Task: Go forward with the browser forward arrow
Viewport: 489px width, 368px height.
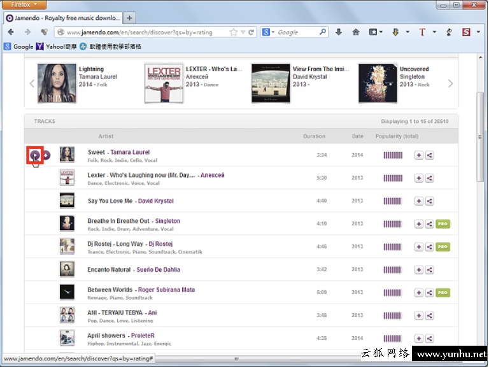Action: (28, 32)
